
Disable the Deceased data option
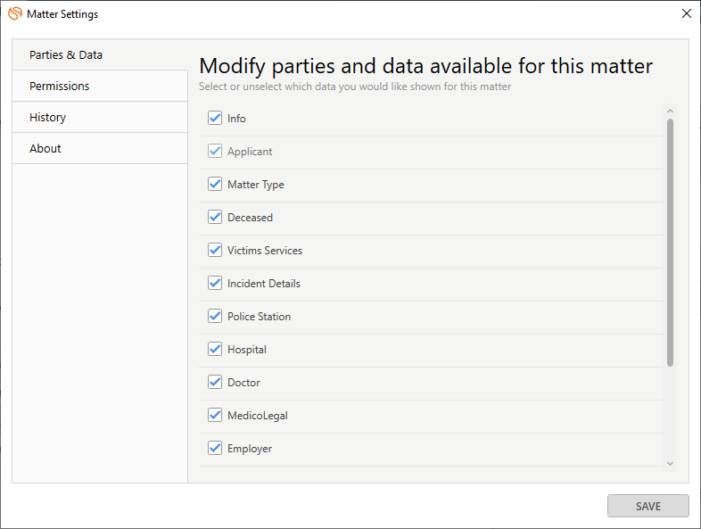215,218
